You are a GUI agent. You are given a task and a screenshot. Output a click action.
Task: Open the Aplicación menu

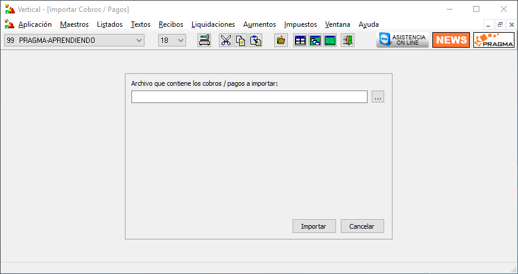pyautogui.click(x=35, y=24)
